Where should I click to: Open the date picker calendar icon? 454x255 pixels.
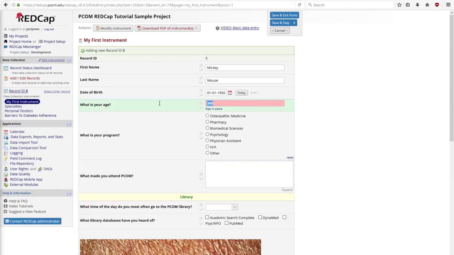230,93
